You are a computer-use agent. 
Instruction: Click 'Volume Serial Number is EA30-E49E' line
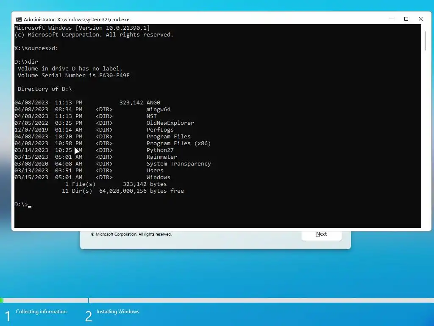(74, 76)
